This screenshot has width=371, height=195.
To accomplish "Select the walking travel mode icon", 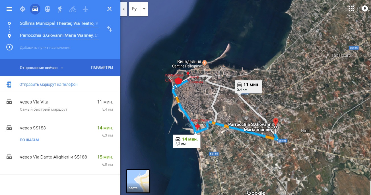I will (60, 9).
